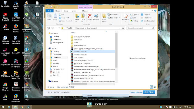Click the Application Tools contextual tab
This screenshot has width=194, height=109.
(85, 7)
